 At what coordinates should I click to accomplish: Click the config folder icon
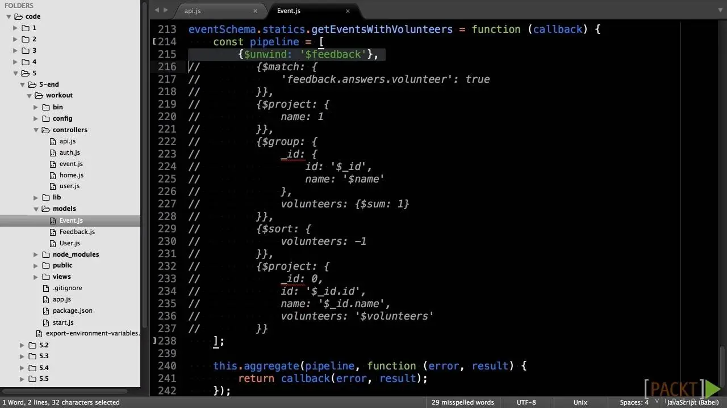click(x=46, y=118)
